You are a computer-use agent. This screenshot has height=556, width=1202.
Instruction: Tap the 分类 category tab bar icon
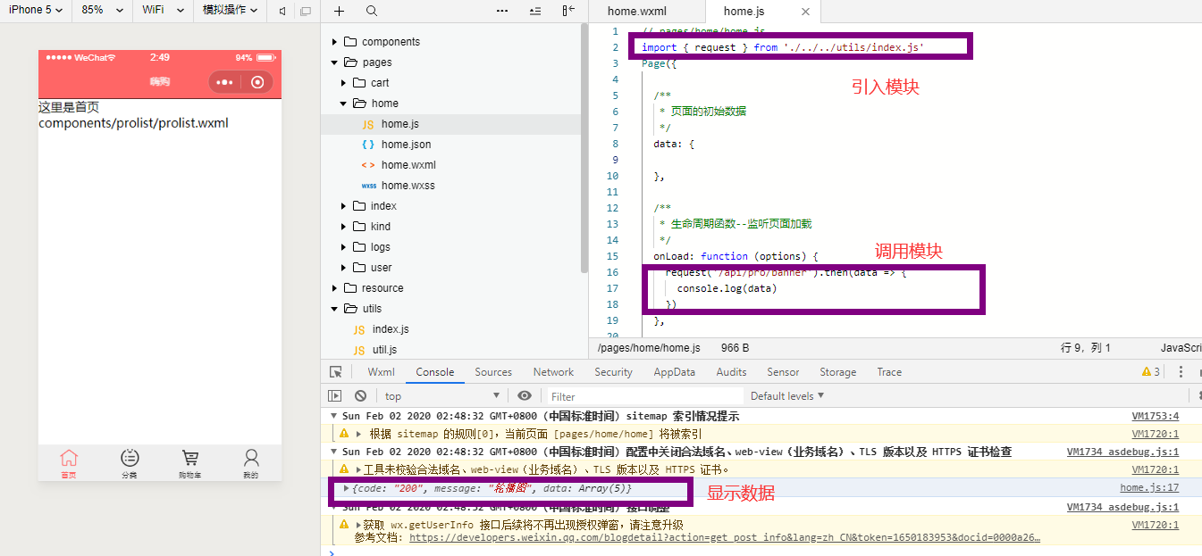[x=130, y=463]
